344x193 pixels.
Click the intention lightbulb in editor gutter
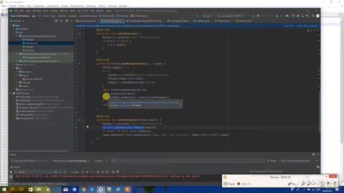87,127
